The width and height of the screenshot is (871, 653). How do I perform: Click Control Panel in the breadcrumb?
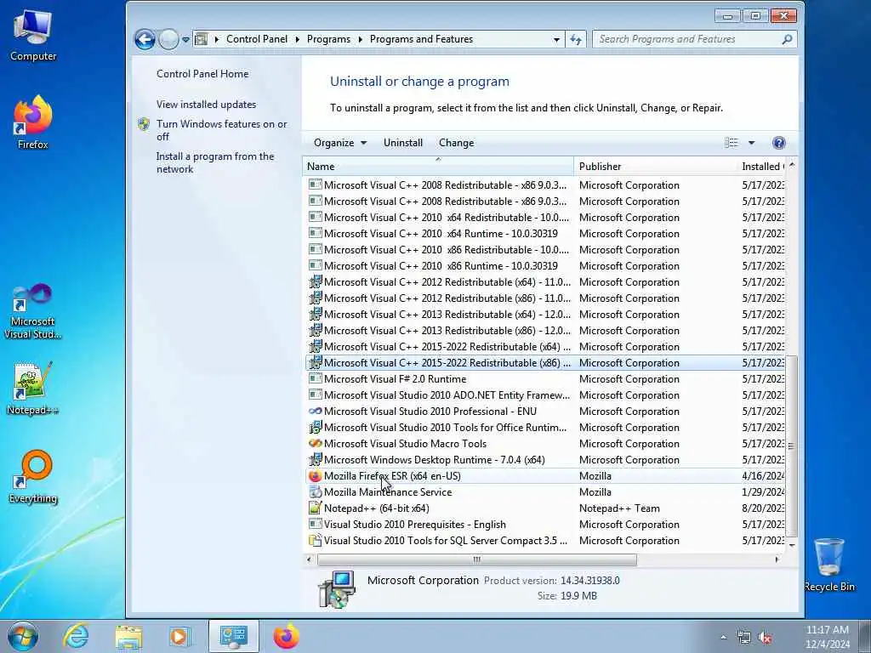coord(257,39)
